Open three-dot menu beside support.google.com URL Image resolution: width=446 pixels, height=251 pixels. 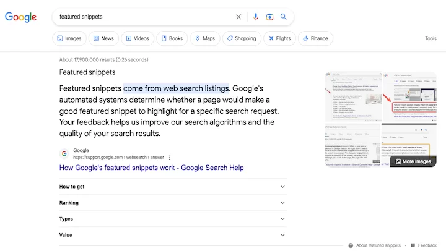170,157
